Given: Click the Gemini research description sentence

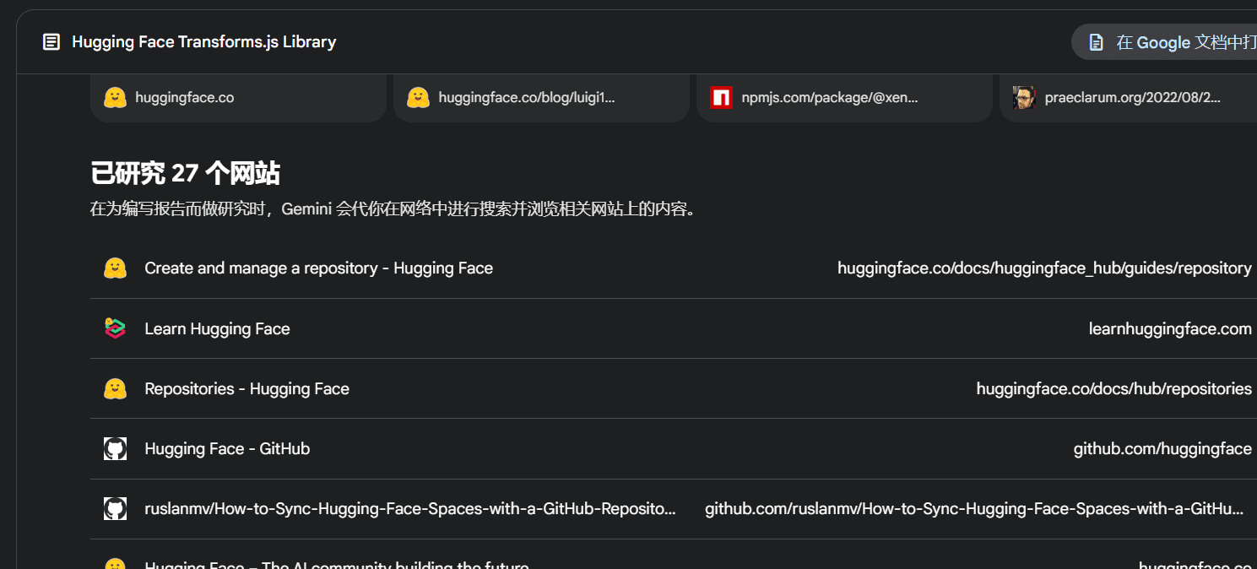Looking at the screenshot, I should (x=394, y=209).
